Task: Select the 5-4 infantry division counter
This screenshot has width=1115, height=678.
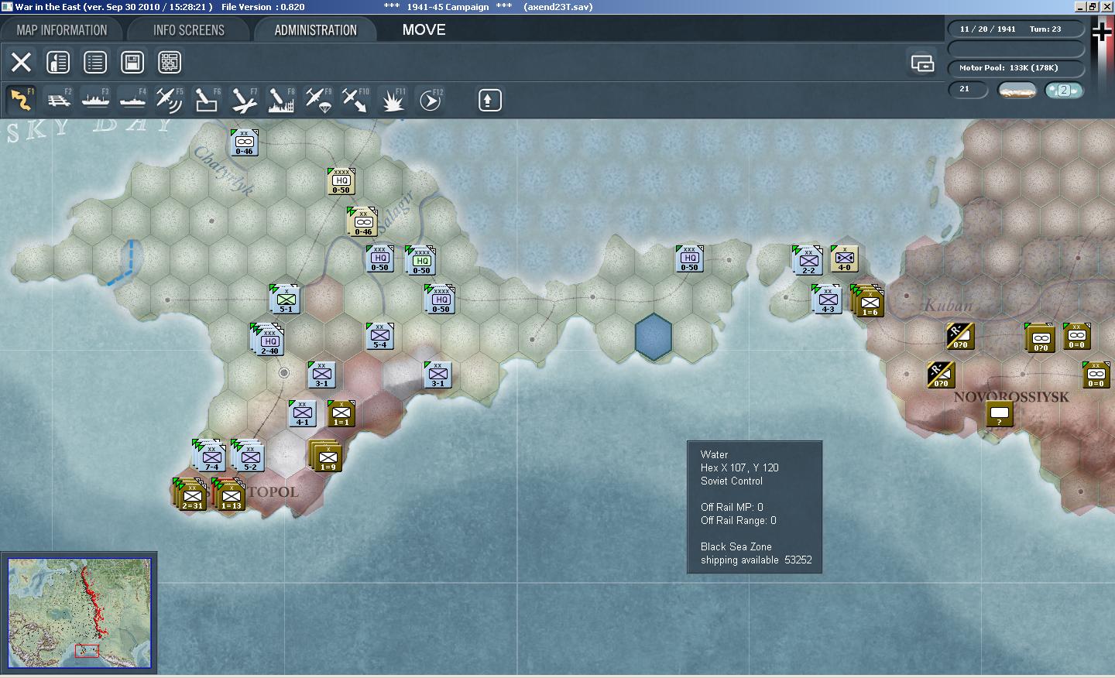Action: click(x=379, y=336)
